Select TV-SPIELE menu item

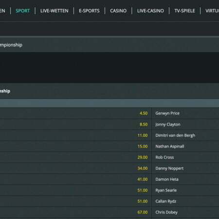[x=184, y=11]
